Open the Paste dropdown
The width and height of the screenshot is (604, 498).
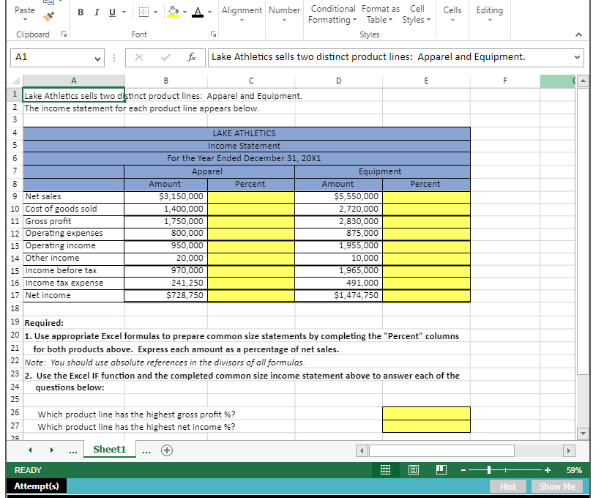(25, 13)
